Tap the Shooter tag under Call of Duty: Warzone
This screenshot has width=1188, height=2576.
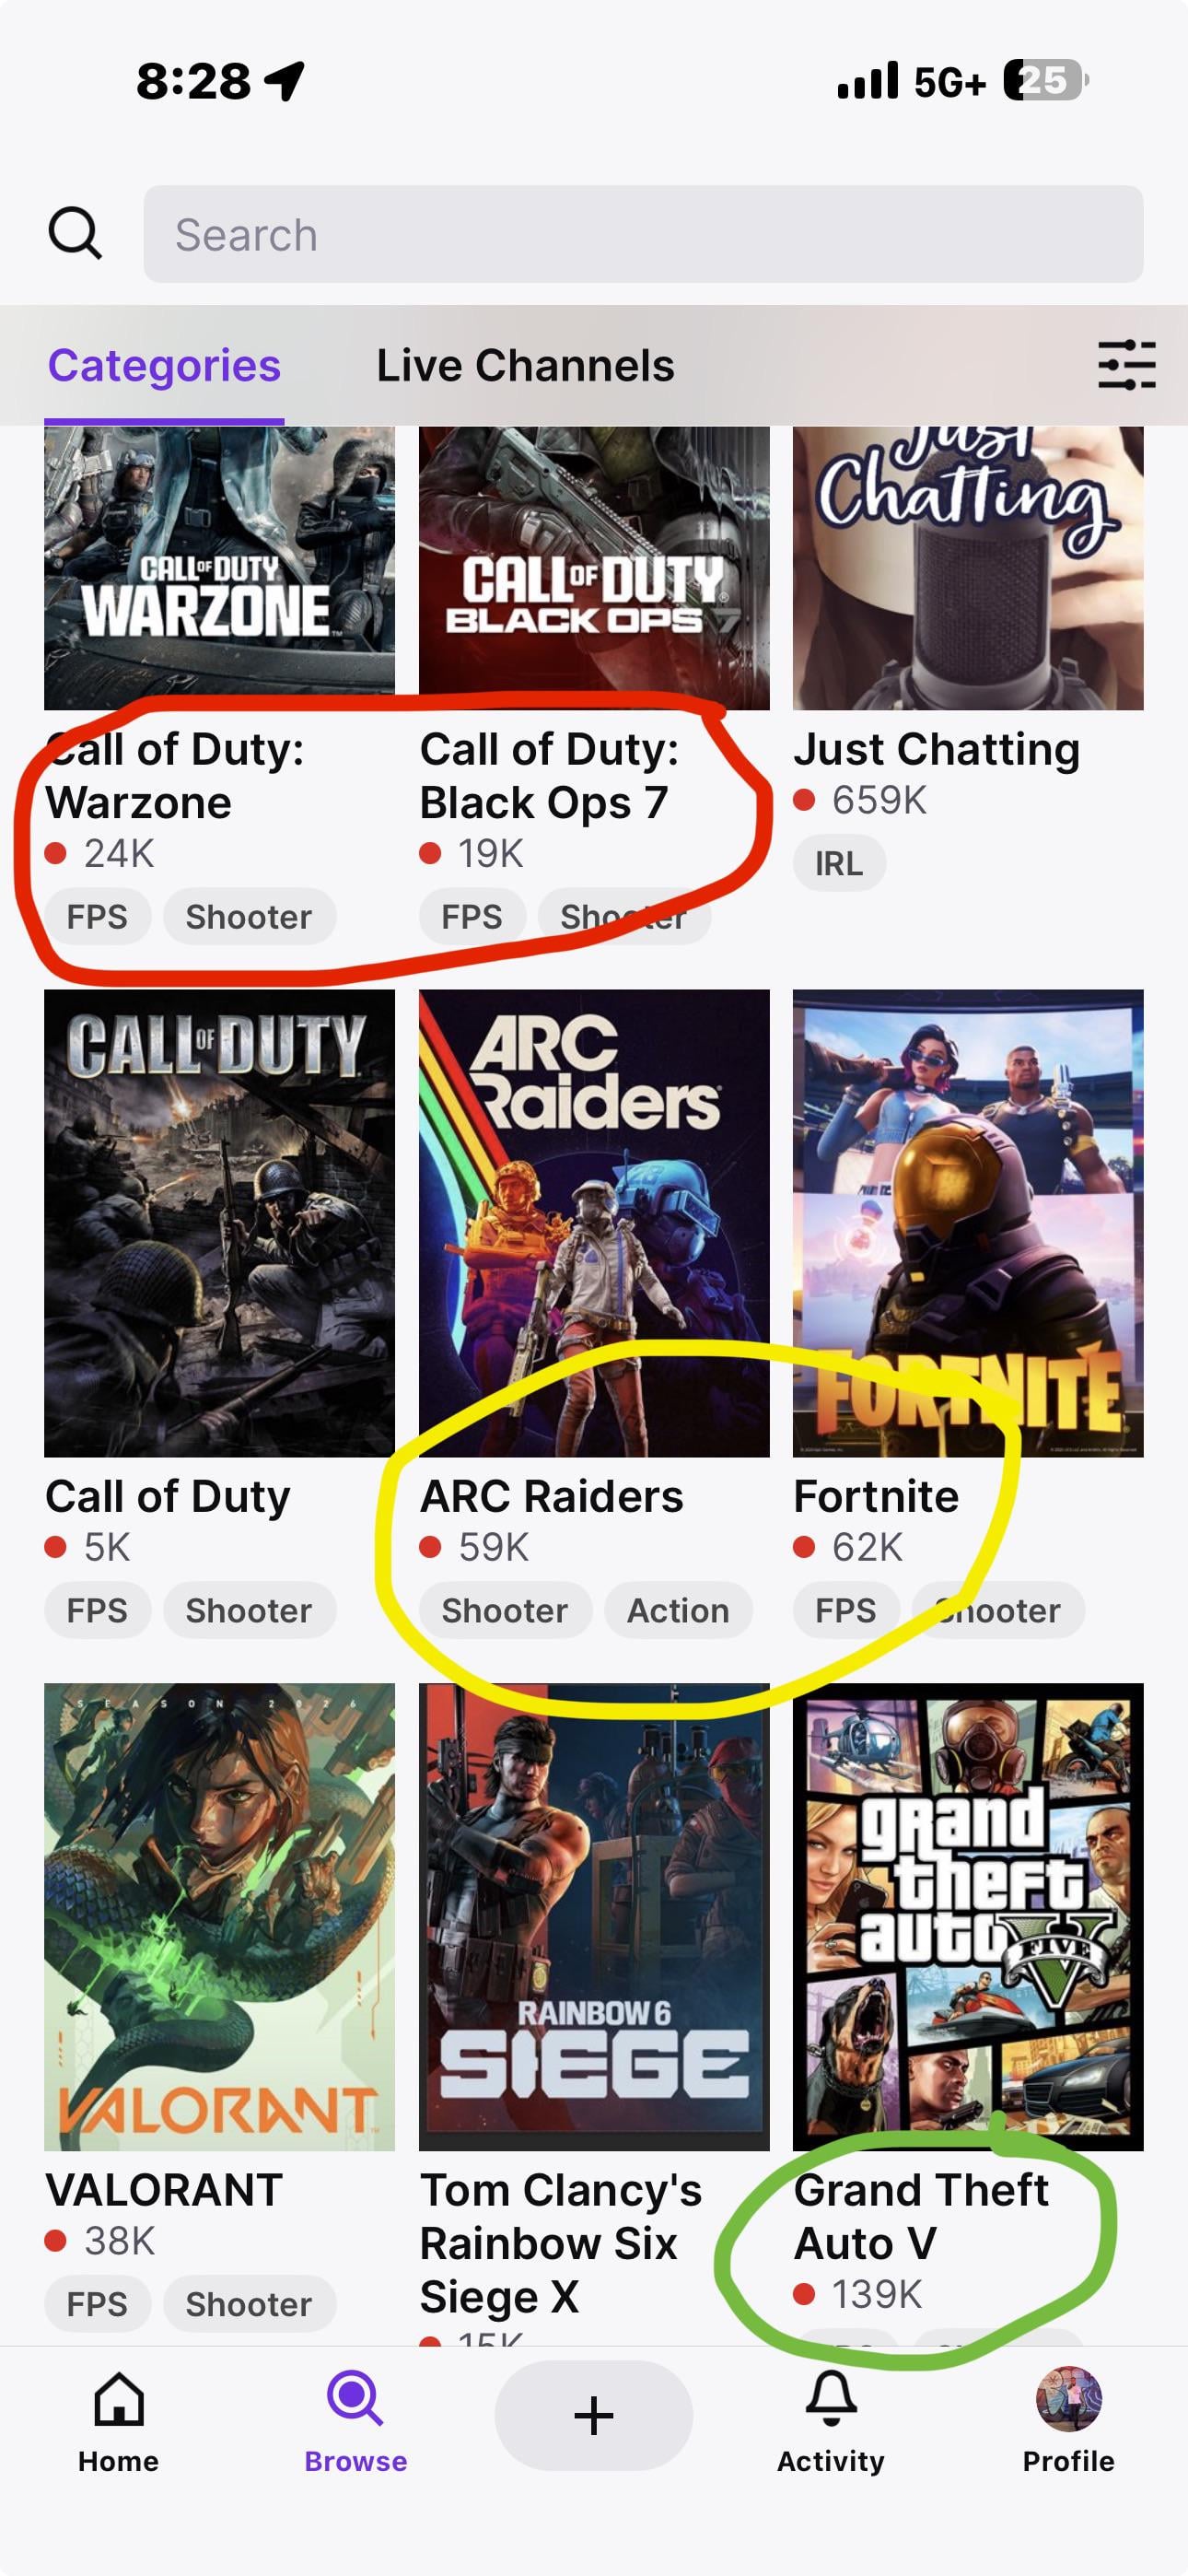coord(249,917)
